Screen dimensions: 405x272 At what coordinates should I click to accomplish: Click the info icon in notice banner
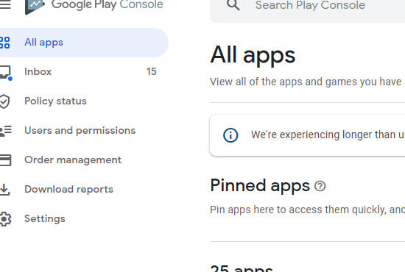click(230, 135)
